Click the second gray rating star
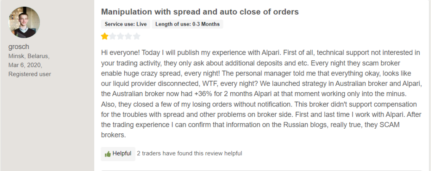 [x=113, y=36]
